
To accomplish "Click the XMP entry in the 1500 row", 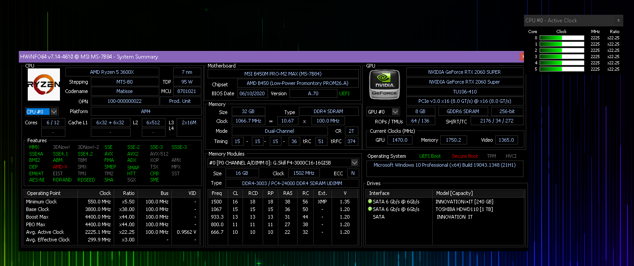I will click(x=323, y=202).
